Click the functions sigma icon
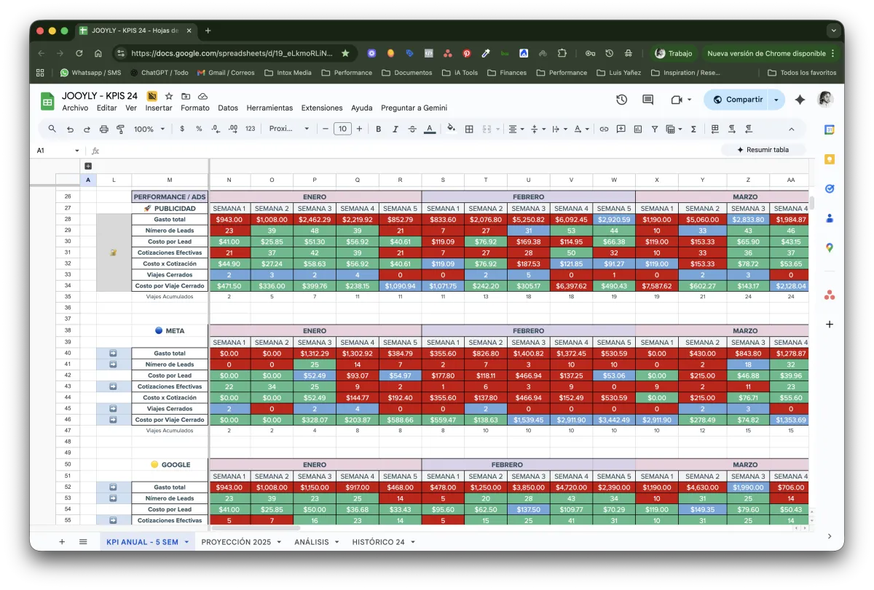 [693, 129]
